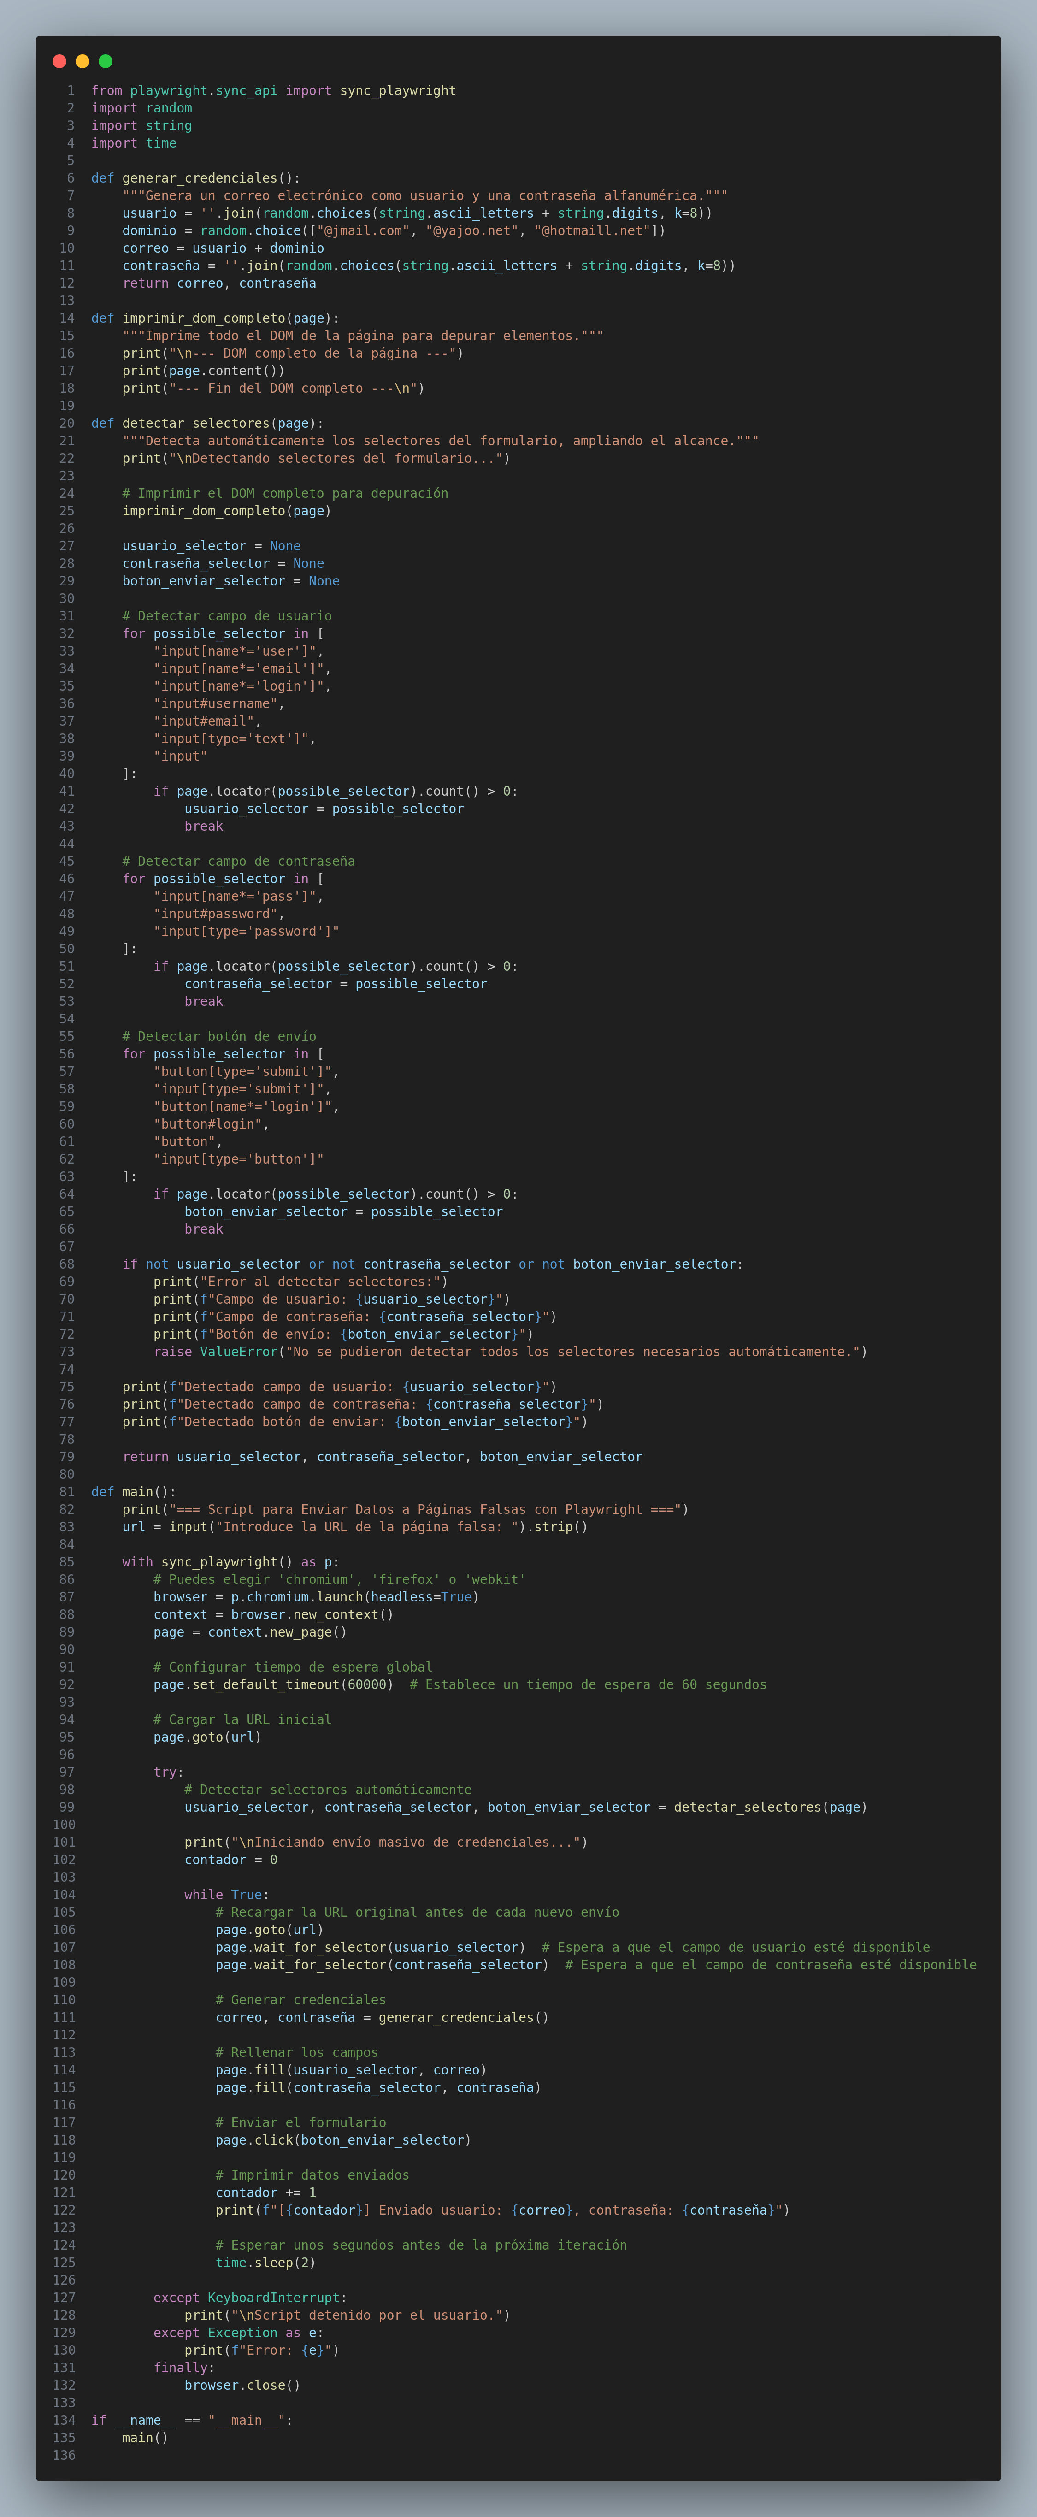The image size is (1037, 2517).
Task: Click 'print("Error al detectar selectores:")' line
Action: point(301,1282)
